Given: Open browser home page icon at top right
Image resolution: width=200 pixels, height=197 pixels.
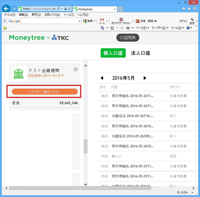Looking at the screenshot, I should pyautogui.click(x=184, y=9).
